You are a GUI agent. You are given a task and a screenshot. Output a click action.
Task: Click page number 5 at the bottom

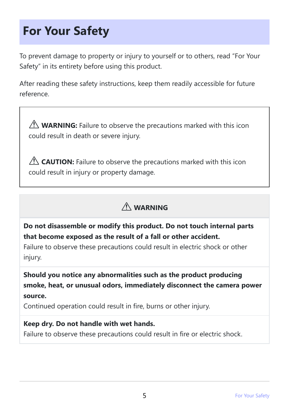[144, 396]
